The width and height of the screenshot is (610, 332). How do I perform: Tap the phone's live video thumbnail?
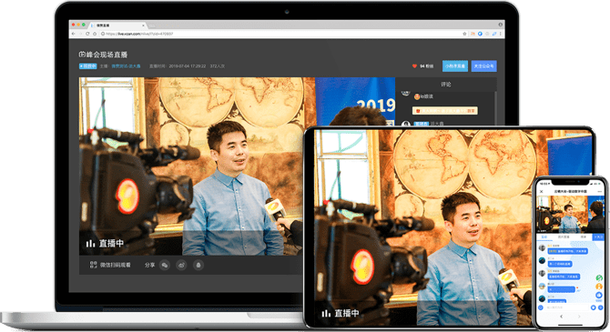(x=570, y=214)
